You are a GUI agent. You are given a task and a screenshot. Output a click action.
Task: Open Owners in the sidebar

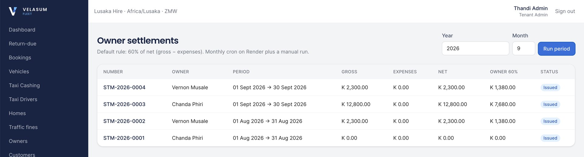tap(18, 141)
